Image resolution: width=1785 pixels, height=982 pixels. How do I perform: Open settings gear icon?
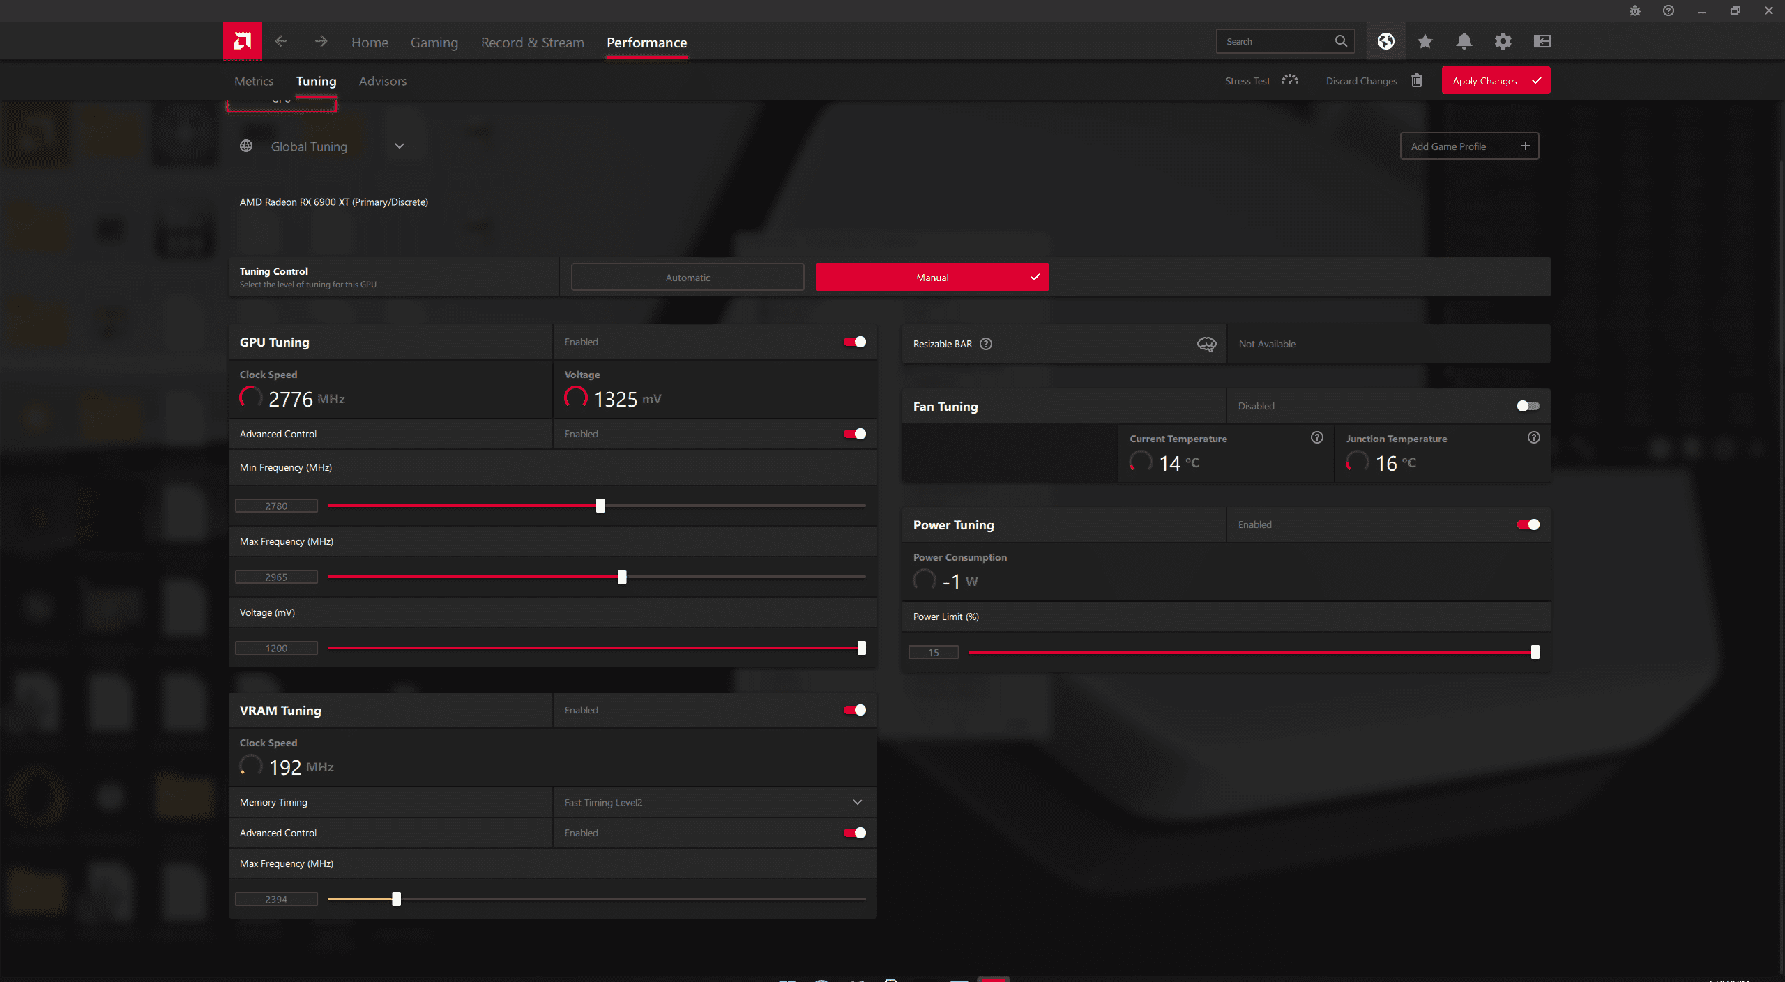(1503, 41)
